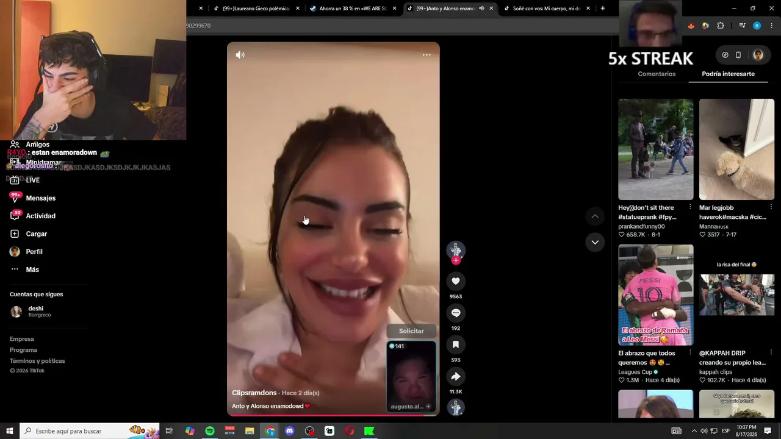Open Discord from the taskbar

tap(290, 431)
